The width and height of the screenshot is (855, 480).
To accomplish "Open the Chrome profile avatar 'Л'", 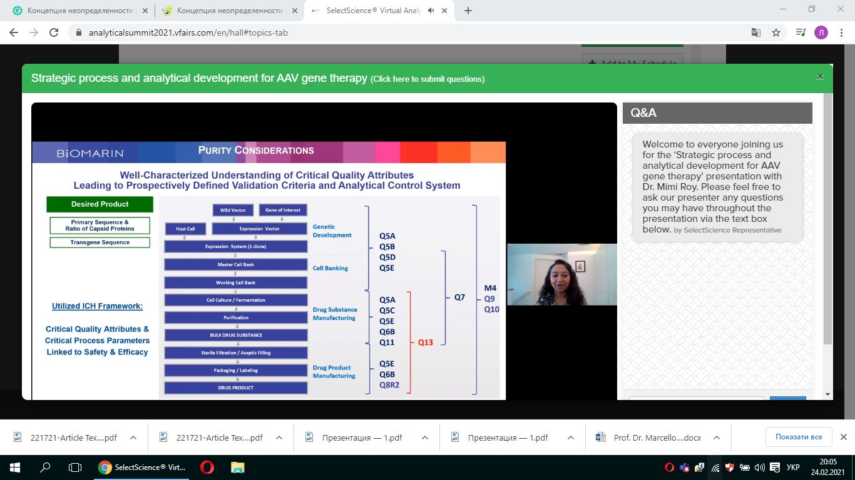I will [x=821, y=32].
